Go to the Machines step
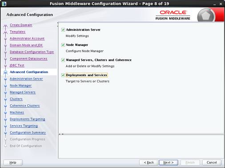 click(x=17, y=113)
